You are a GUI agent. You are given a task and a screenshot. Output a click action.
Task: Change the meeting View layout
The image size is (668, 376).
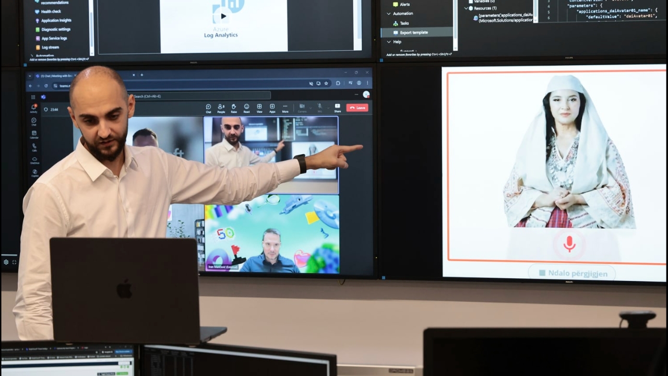tap(259, 108)
